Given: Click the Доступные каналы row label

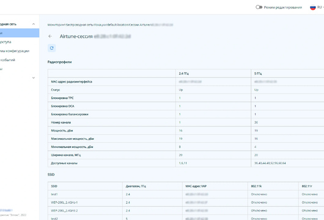Looking at the screenshot, I should click(x=64, y=163).
